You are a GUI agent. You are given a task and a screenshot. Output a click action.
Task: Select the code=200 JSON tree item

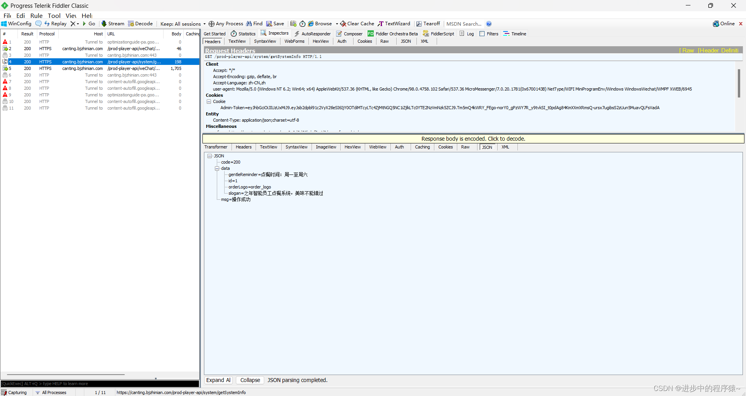231,162
